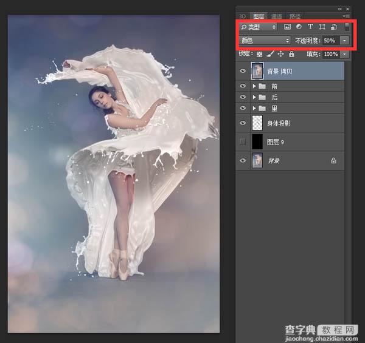Click the 不透明度 label
Viewport: 365px width, 343px height.
point(308,41)
